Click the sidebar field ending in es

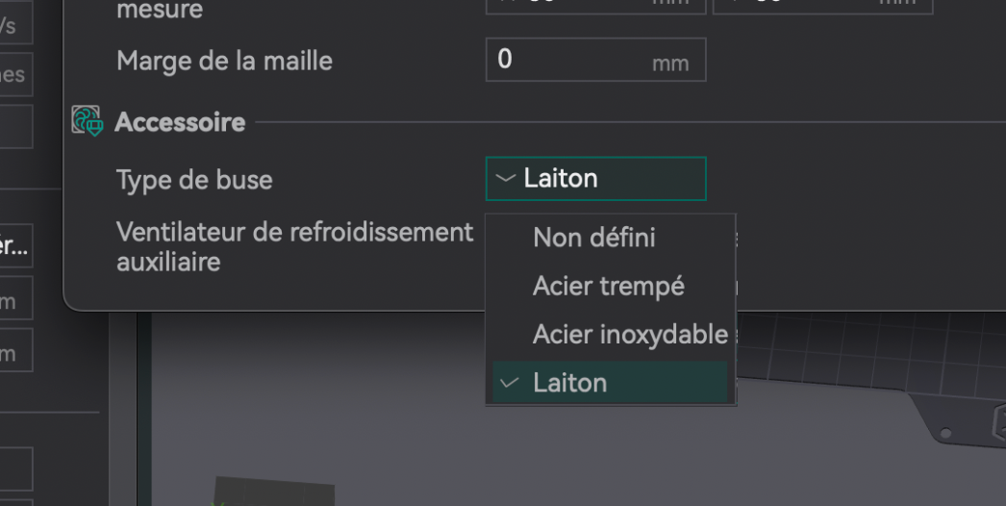[16, 74]
